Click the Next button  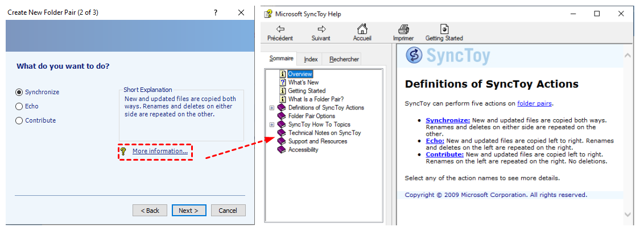pos(188,211)
